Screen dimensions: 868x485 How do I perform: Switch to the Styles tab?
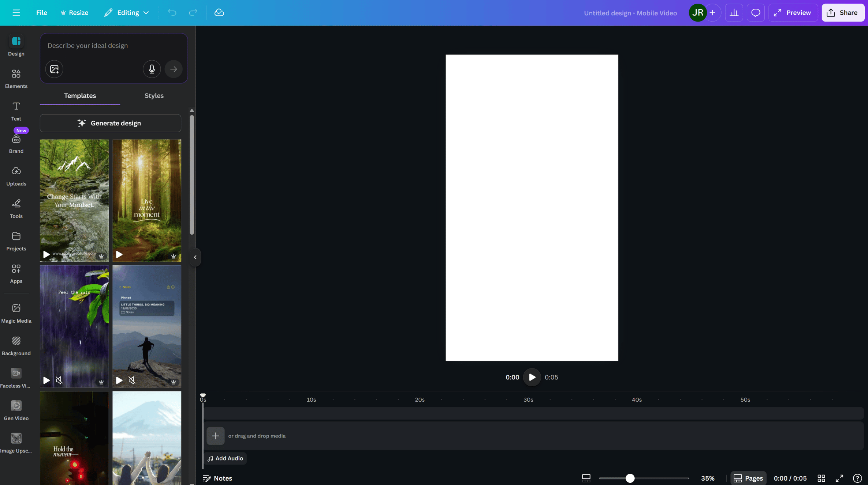coord(154,96)
